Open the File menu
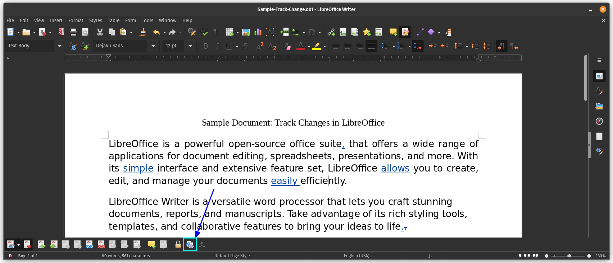Screen dimensions: 613x263 10,20
